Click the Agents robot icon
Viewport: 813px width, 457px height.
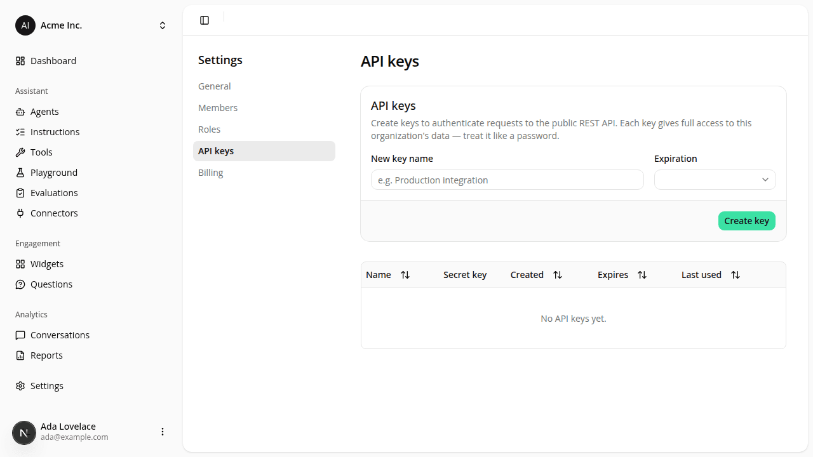click(x=20, y=112)
